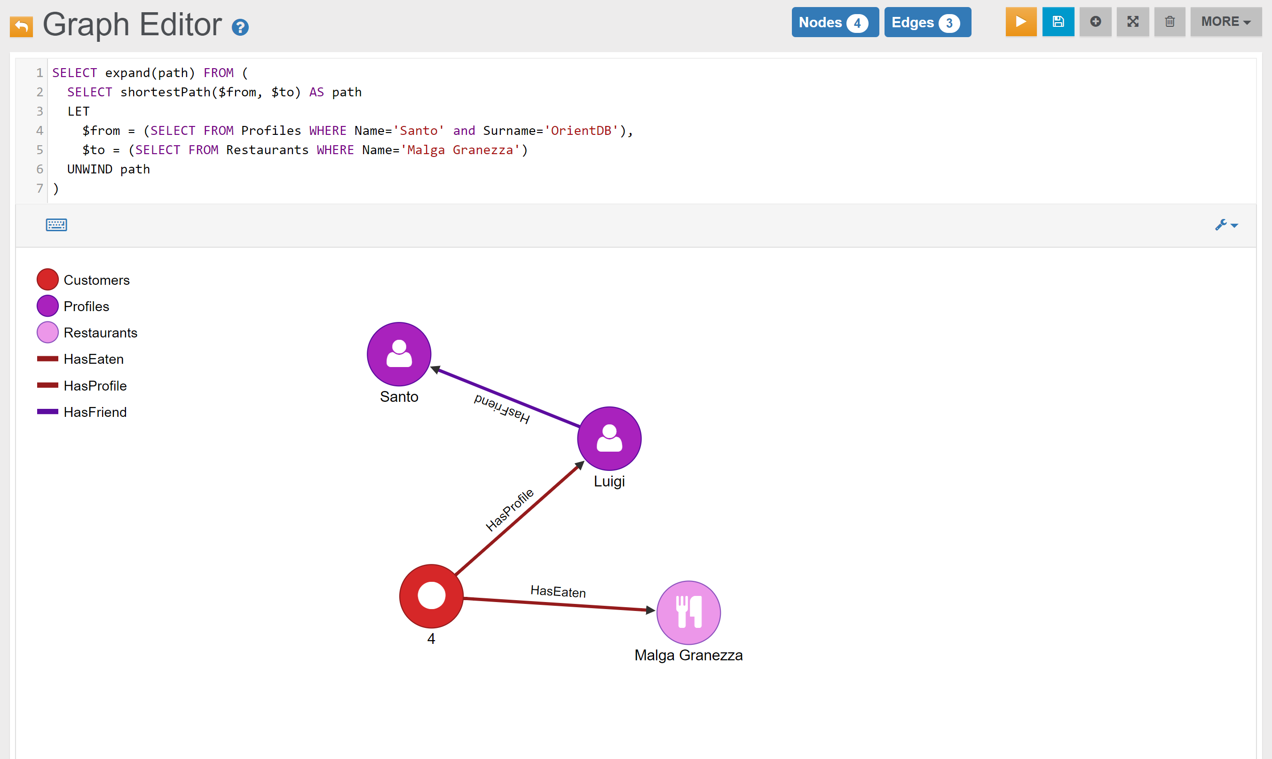Click the Luigi profile node

pos(609,438)
